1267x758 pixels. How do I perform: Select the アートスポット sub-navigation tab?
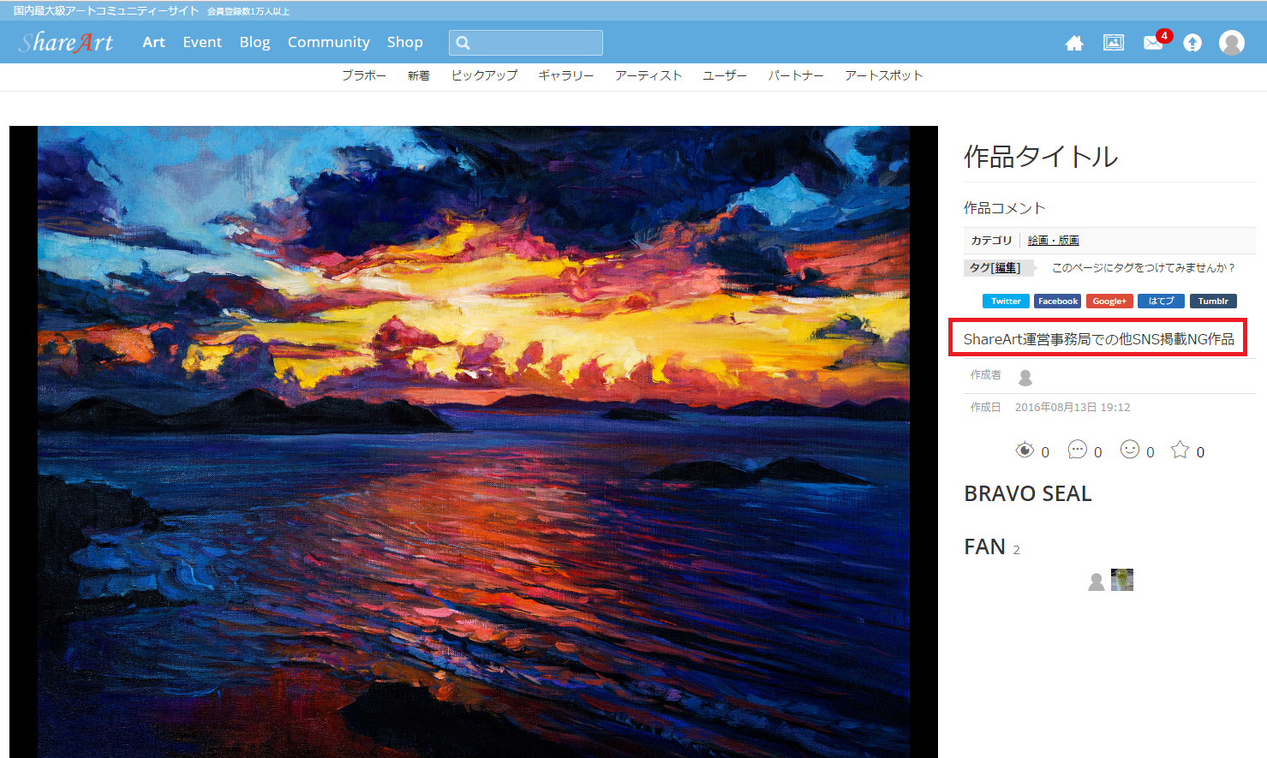pos(884,75)
